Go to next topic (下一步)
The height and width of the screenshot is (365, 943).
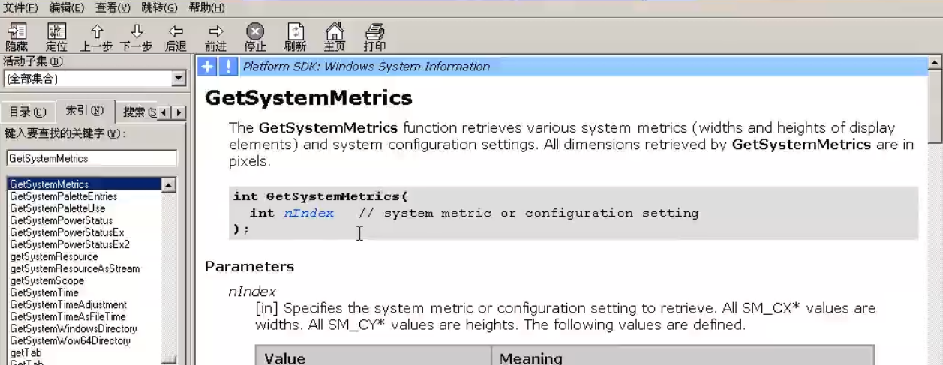point(136,37)
